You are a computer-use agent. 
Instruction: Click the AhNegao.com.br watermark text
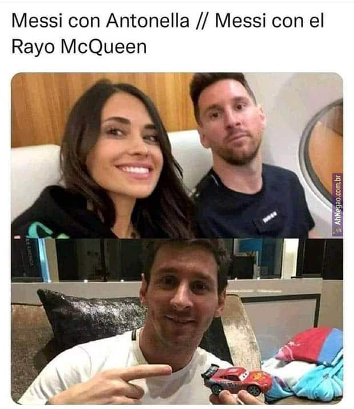pyautogui.click(x=338, y=200)
